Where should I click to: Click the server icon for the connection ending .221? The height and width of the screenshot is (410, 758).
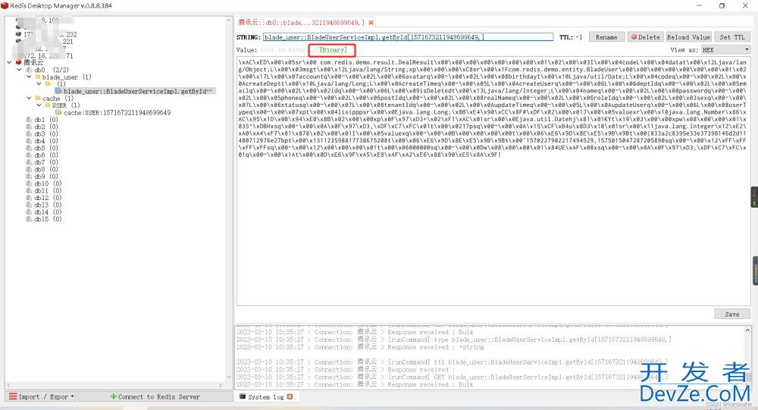tap(19, 41)
